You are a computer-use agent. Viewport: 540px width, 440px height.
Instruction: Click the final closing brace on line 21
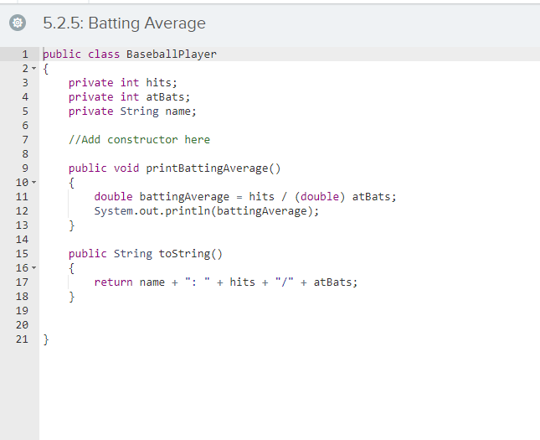click(46, 339)
